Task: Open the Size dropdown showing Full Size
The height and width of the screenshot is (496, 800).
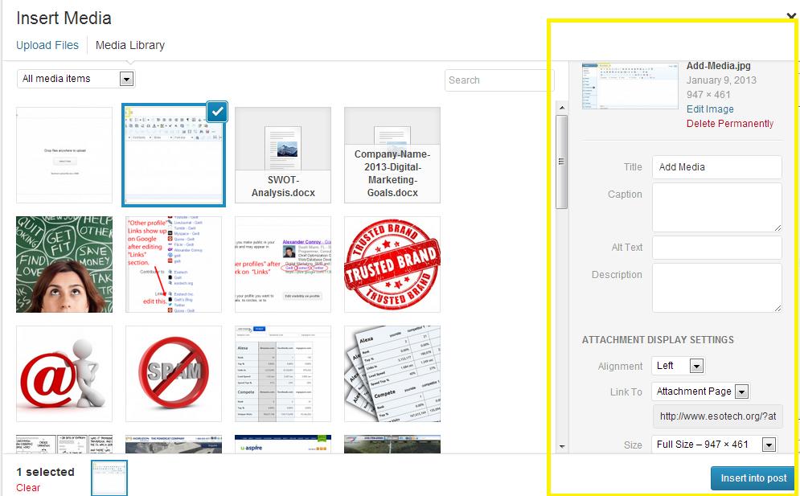Action: [x=714, y=445]
